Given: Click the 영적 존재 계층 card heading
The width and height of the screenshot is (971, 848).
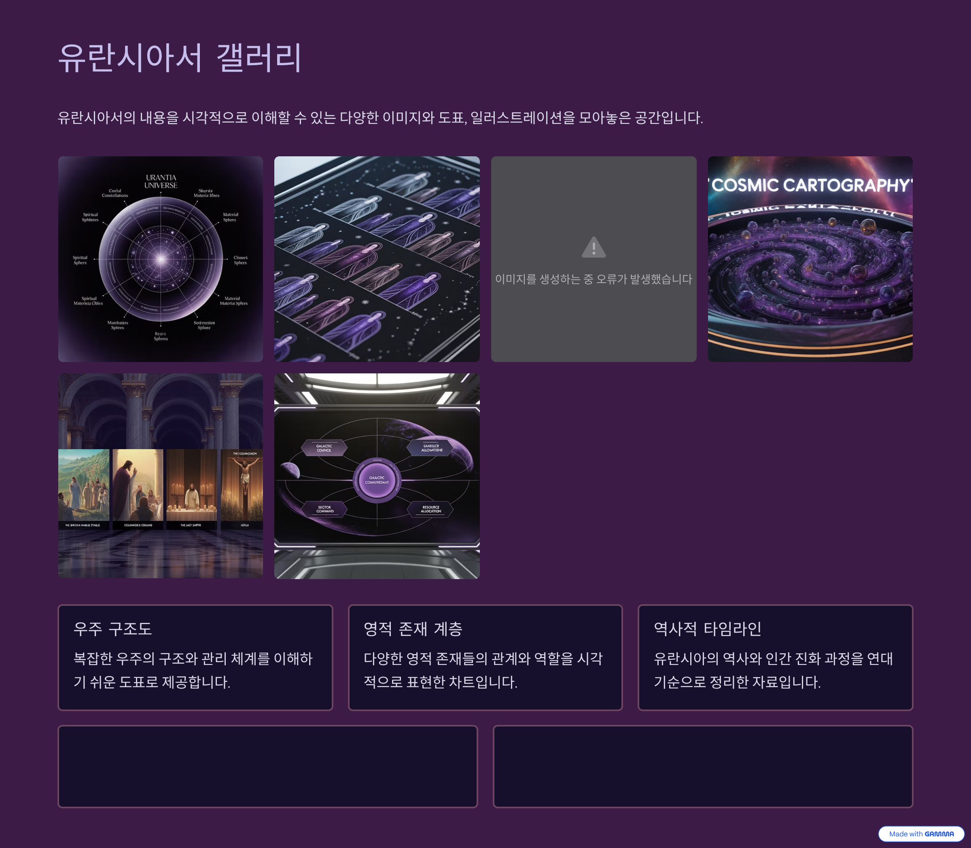Looking at the screenshot, I should point(413,629).
